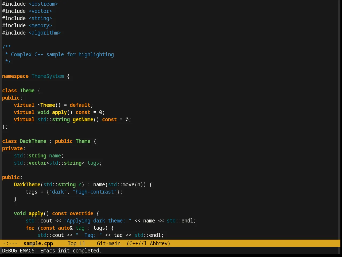Click the L1 line number in mode line

click(x=82, y=243)
